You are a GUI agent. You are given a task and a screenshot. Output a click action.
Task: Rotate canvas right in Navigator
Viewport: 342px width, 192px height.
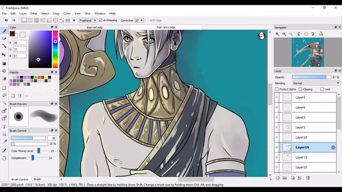(313, 34)
